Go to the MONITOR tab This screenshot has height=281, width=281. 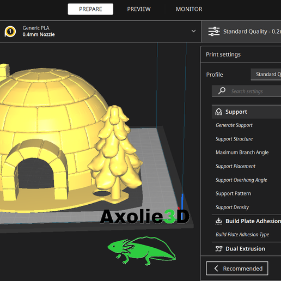coord(189,9)
